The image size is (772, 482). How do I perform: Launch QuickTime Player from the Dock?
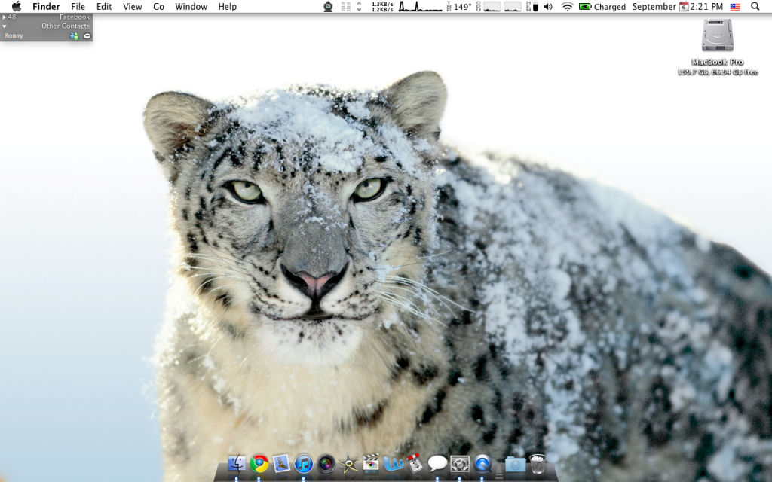(x=482, y=463)
